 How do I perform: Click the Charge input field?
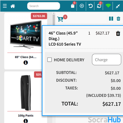(106, 60)
